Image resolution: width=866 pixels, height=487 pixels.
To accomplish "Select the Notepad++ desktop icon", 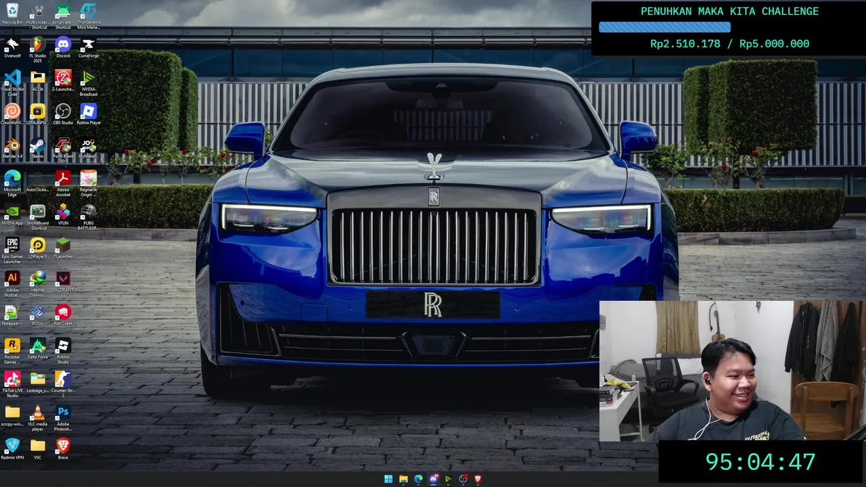I will click(12, 315).
